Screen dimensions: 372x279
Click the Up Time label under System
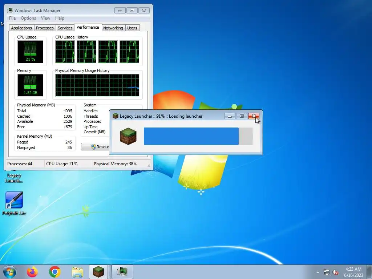90,127
